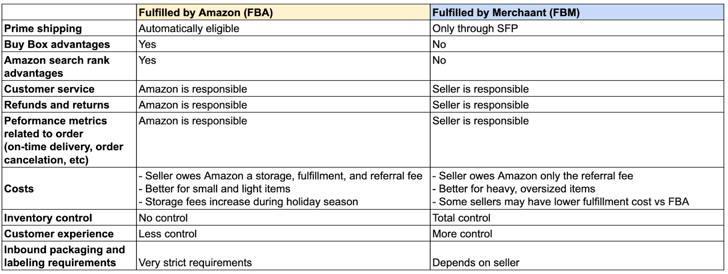Screen dimensions: 728x274
Task: Click the Amazon search rank advantages cell
Action: [x=57, y=67]
